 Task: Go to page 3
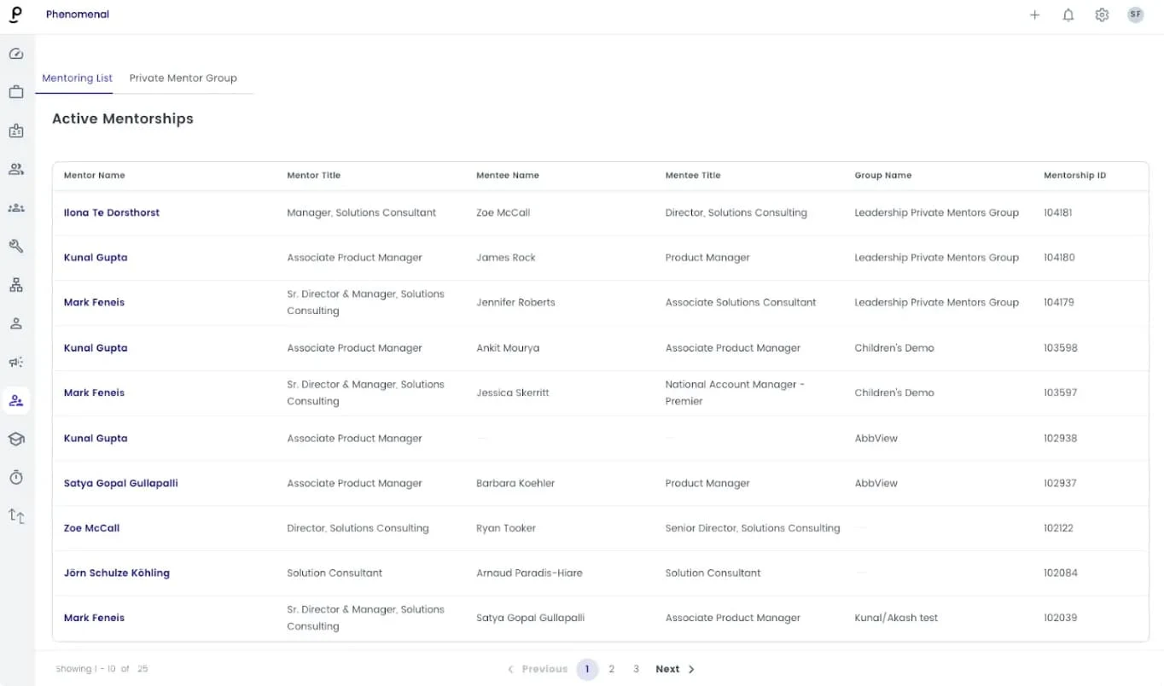click(636, 669)
